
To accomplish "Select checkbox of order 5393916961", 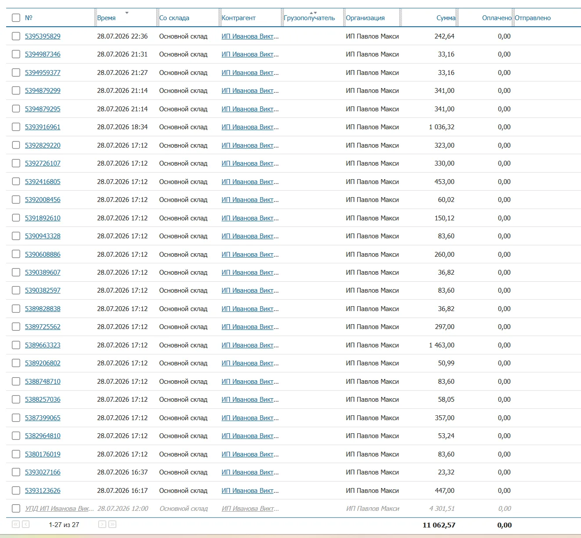I will pyautogui.click(x=16, y=127).
